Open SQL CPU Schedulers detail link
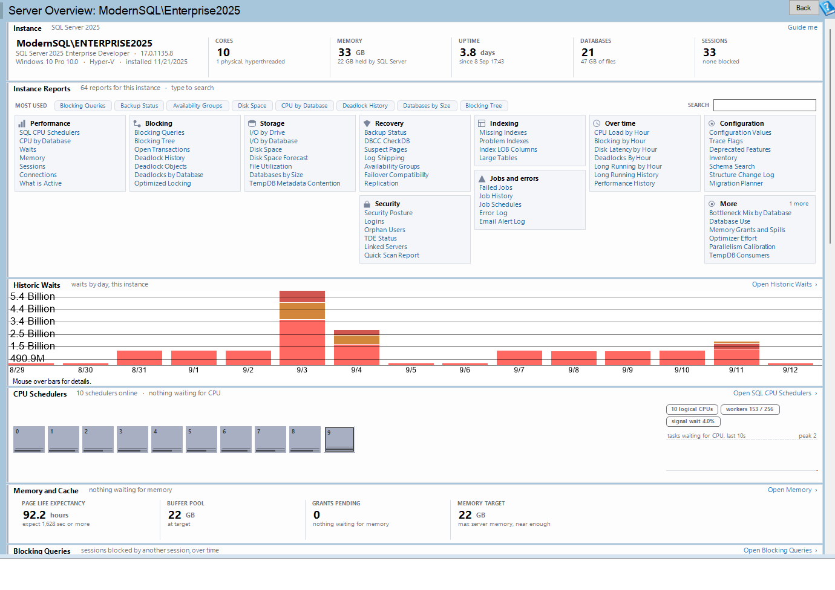 pos(775,393)
